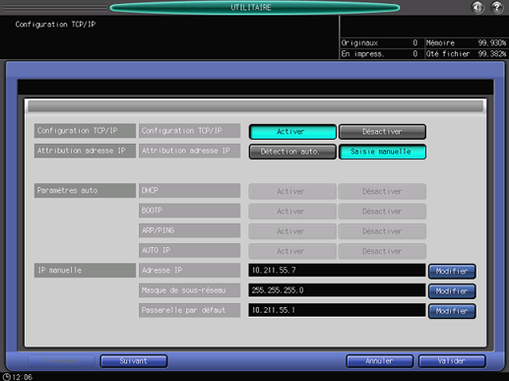Select Détection auto. for IP attribution
This screenshot has height=381, width=509.
point(292,152)
